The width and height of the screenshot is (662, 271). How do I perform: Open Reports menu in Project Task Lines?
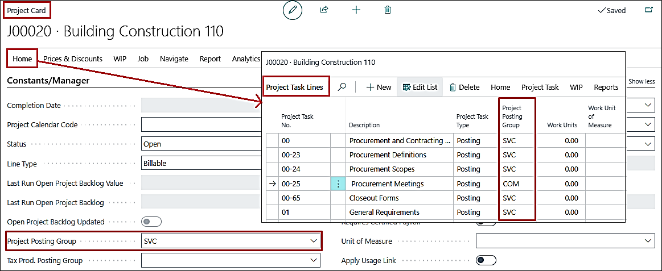coord(606,87)
